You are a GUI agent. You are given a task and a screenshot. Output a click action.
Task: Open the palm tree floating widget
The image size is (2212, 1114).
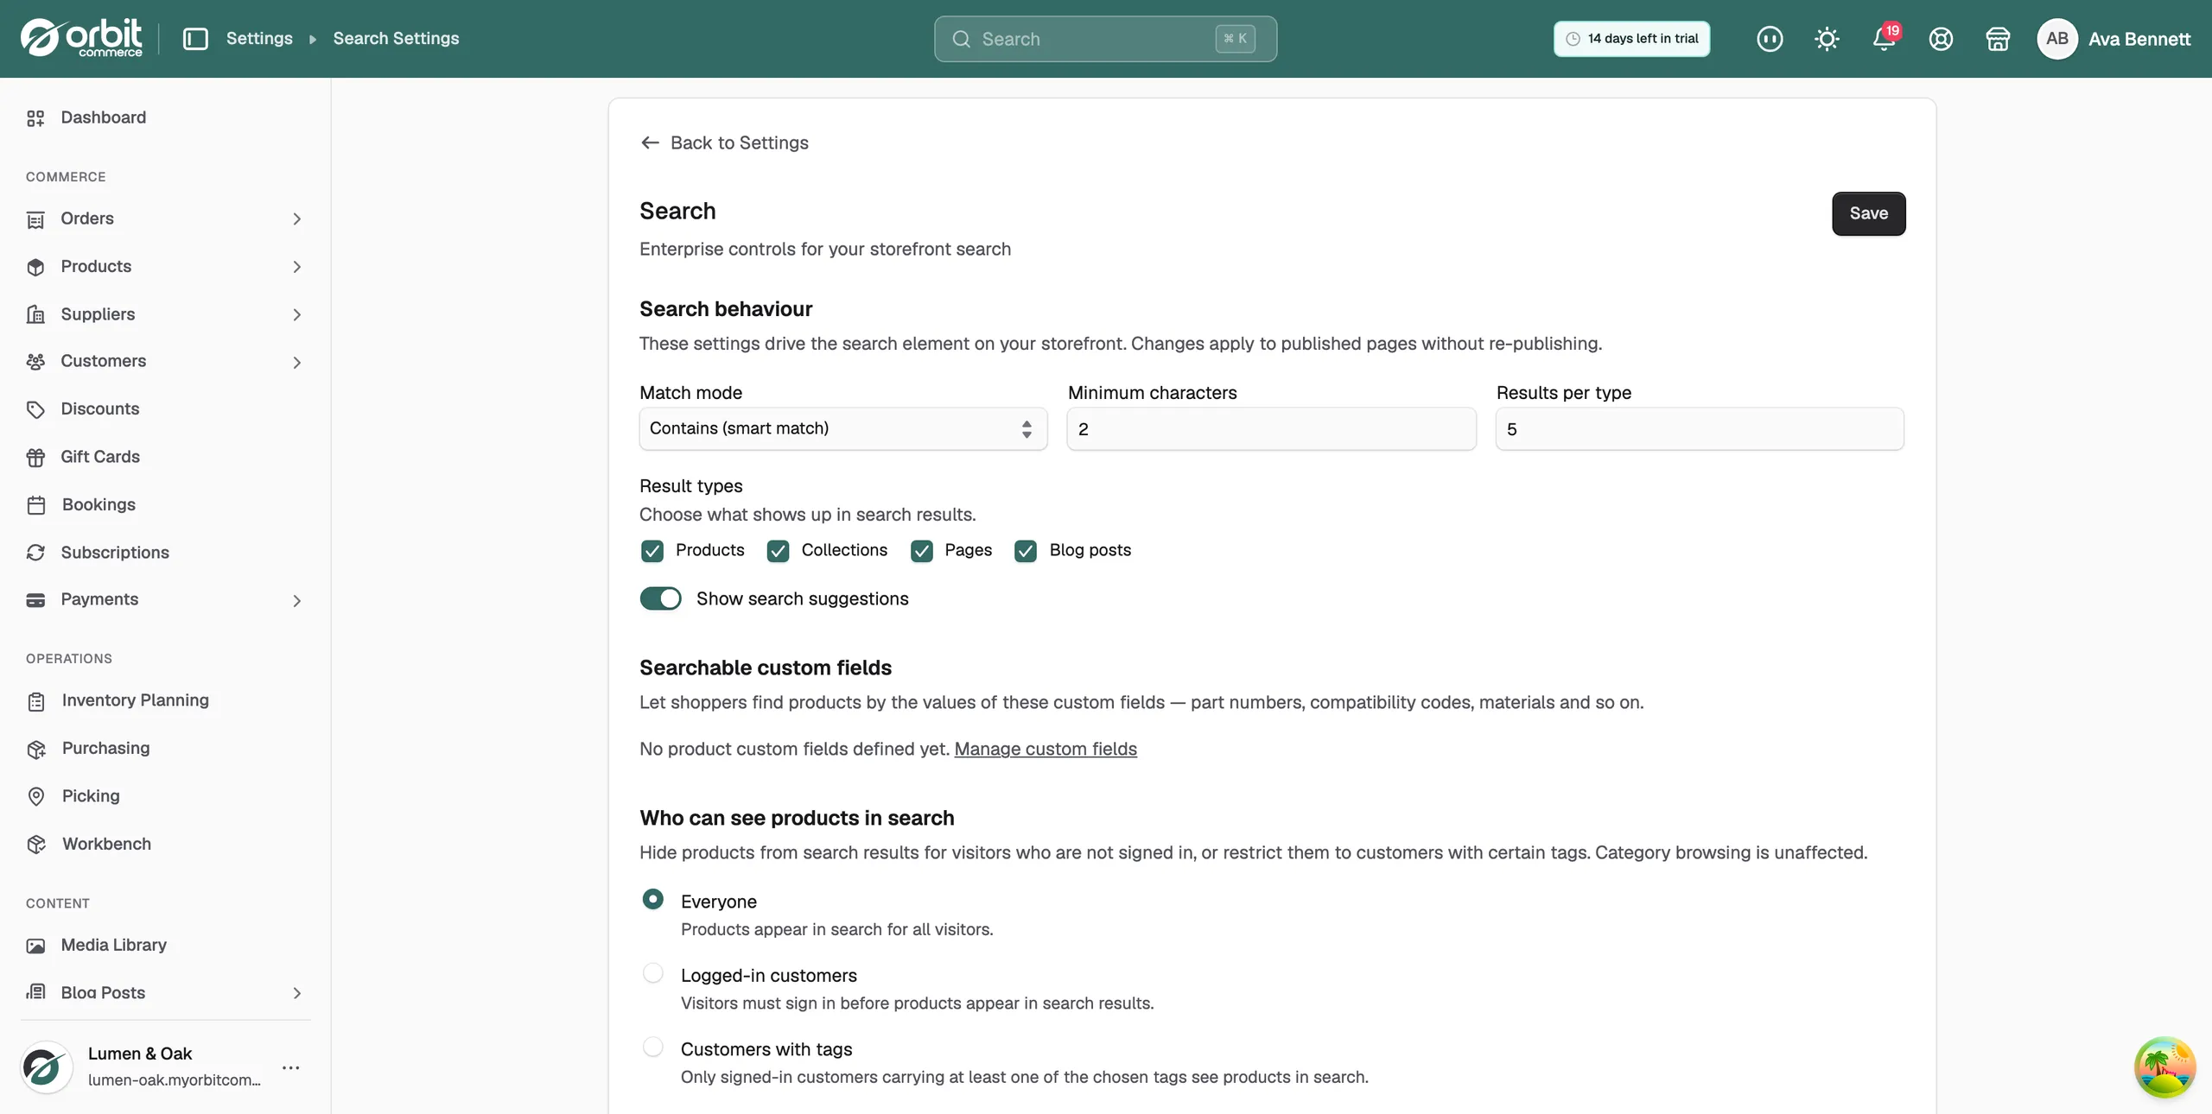[2164, 1067]
